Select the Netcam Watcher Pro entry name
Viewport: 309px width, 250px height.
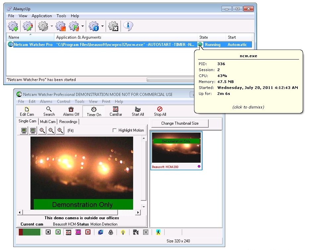point(33,44)
